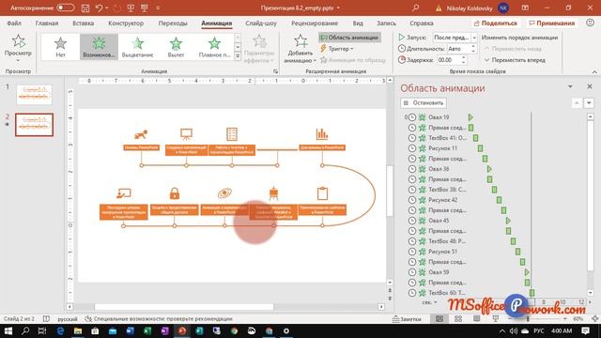
Task: Select TextBox 41 animation entry
Action: pyautogui.click(x=447, y=138)
